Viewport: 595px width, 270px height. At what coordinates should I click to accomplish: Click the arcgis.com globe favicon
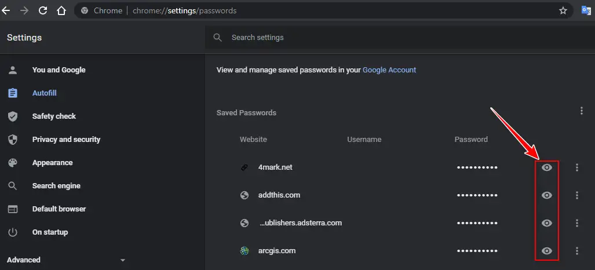(x=244, y=251)
